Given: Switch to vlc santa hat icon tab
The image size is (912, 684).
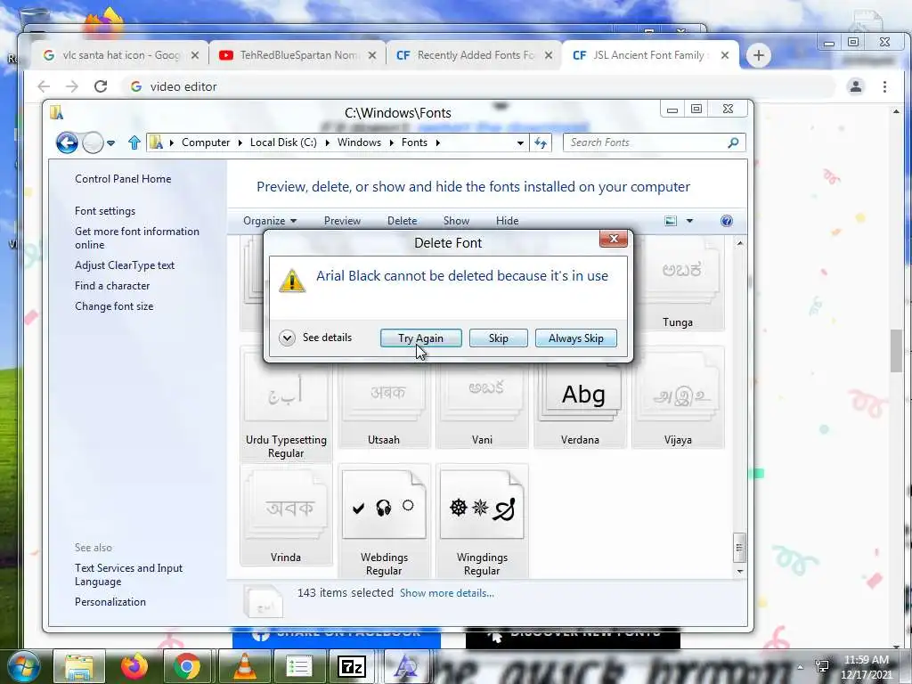Looking at the screenshot, I should tap(119, 55).
